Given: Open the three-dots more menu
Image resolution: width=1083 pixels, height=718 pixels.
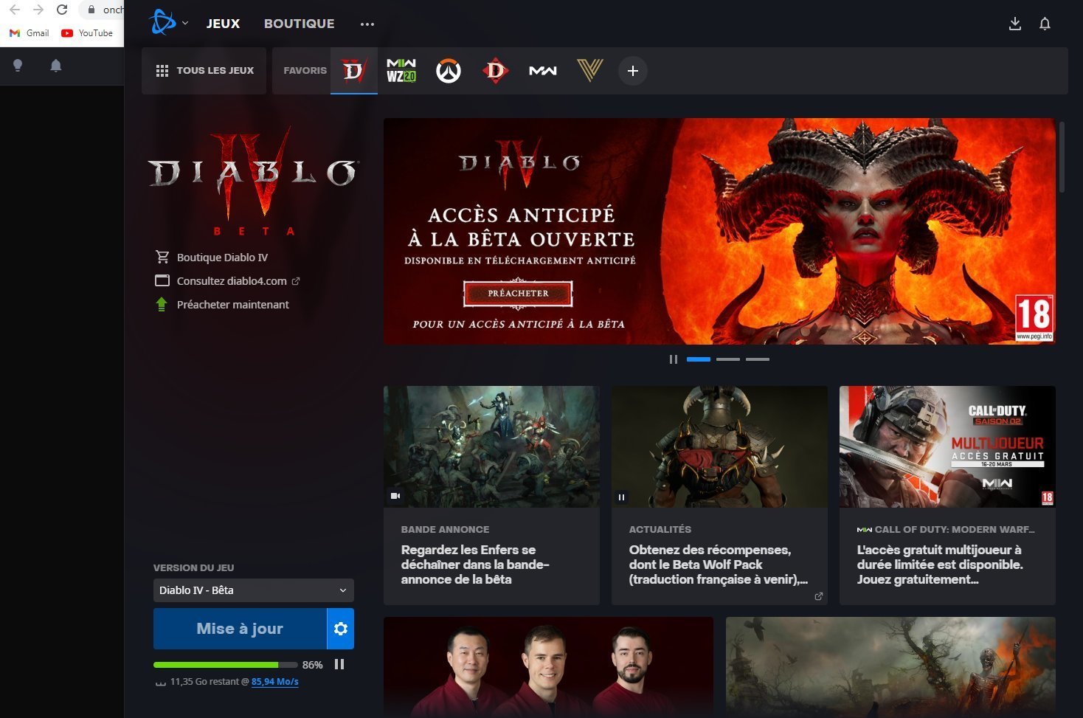Looking at the screenshot, I should click(x=367, y=24).
